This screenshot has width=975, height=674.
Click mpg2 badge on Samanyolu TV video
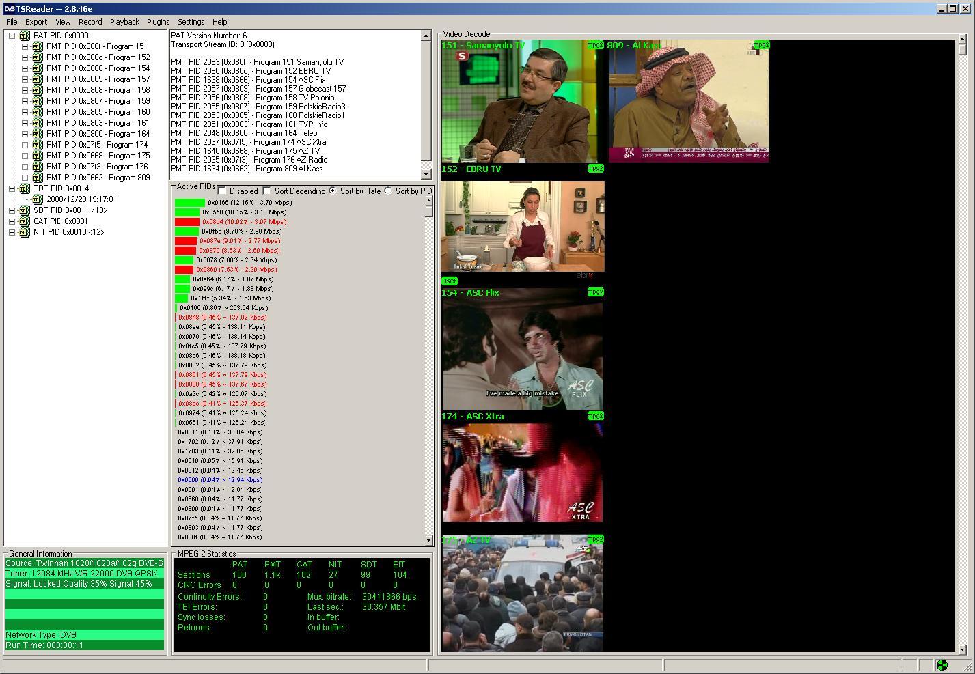pyautogui.click(x=595, y=45)
